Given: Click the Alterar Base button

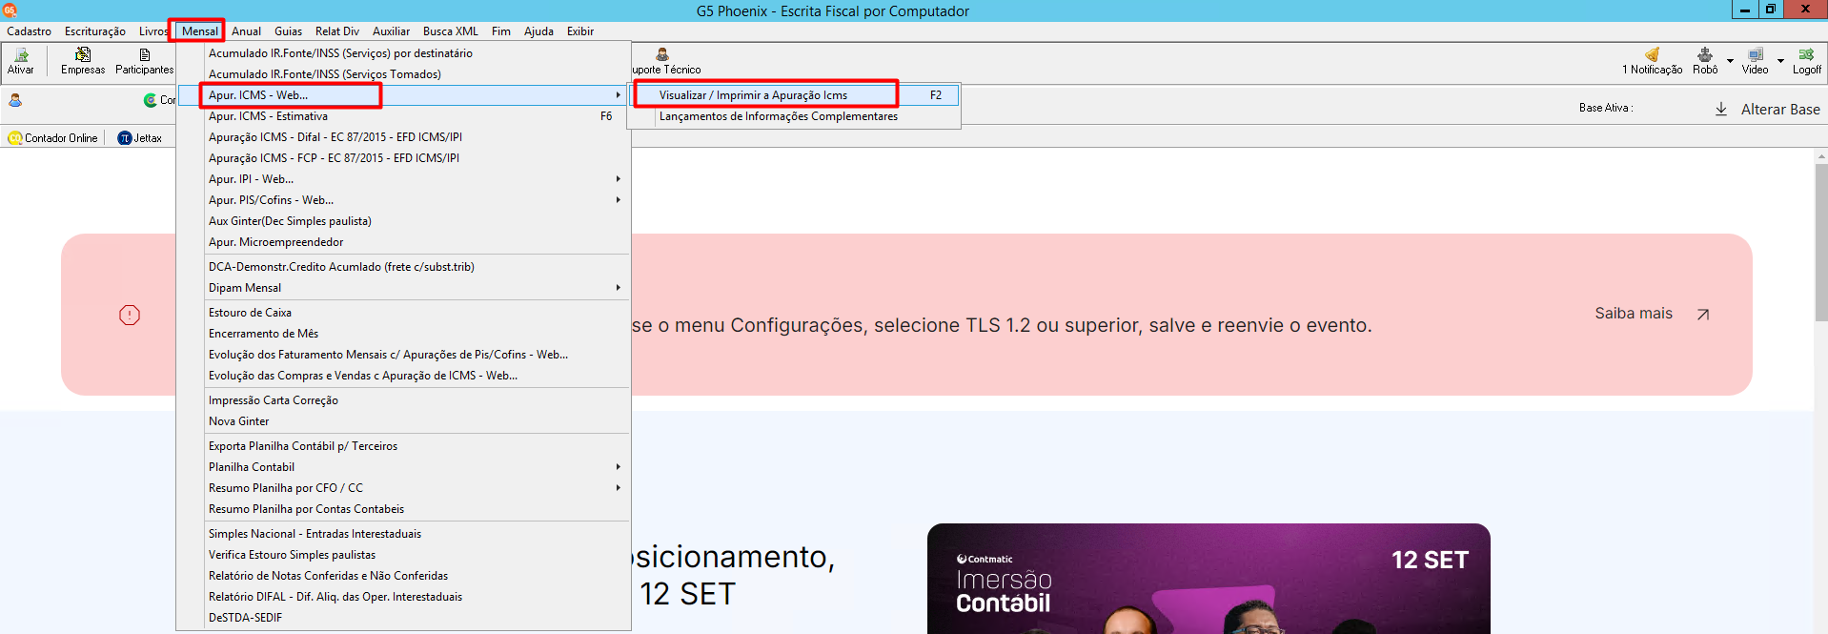Looking at the screenshot, I should coord(1780,110).
